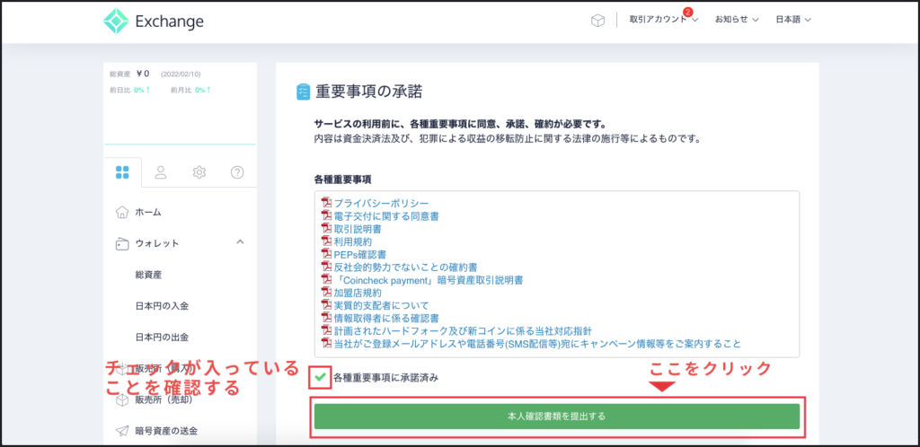This screenshot has width=920, height=447.
Task: Click the Coincheck Exchange logo
Action: [153, 21]
